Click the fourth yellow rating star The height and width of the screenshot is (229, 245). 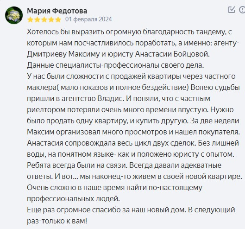[x=51, y=20]
